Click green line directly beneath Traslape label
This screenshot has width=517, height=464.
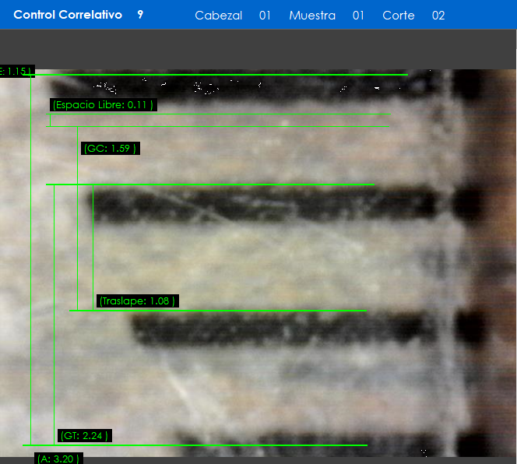[234, 311]
